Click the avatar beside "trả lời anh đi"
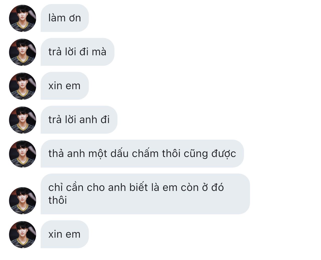 pyautogui.click(x=23, y=120)
